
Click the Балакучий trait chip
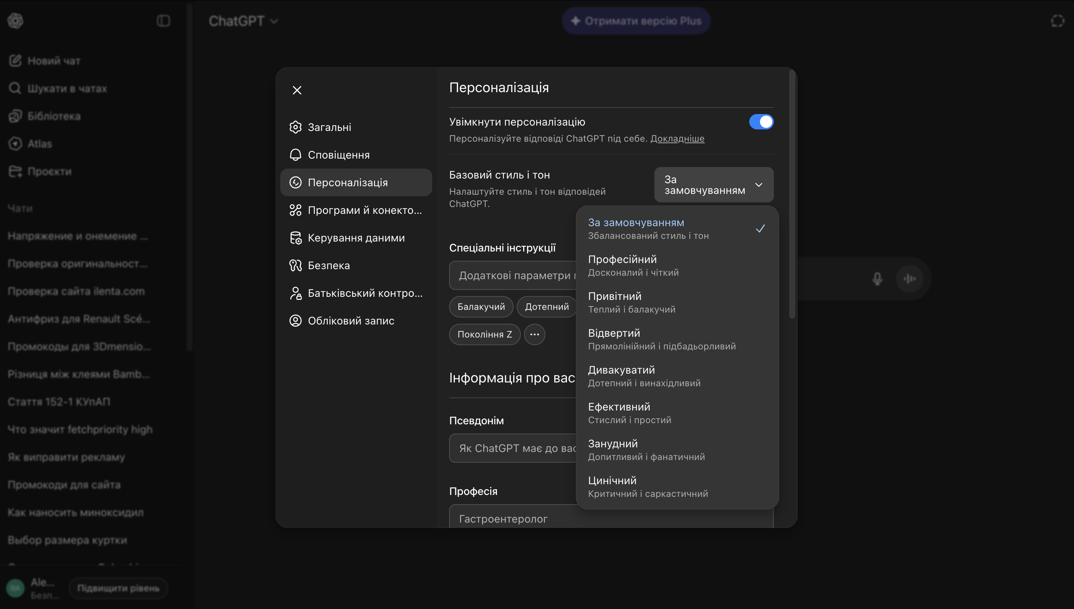point(481,306)
